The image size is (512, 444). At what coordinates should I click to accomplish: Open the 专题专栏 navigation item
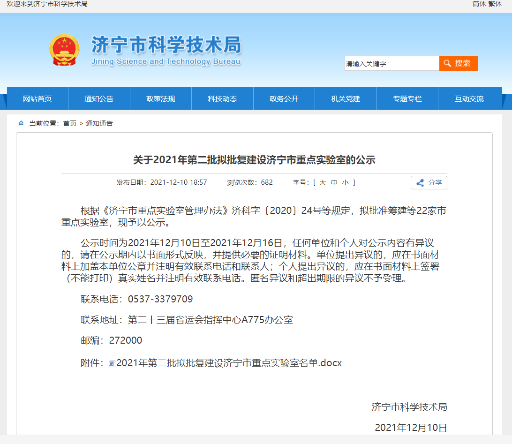[407, 98]
